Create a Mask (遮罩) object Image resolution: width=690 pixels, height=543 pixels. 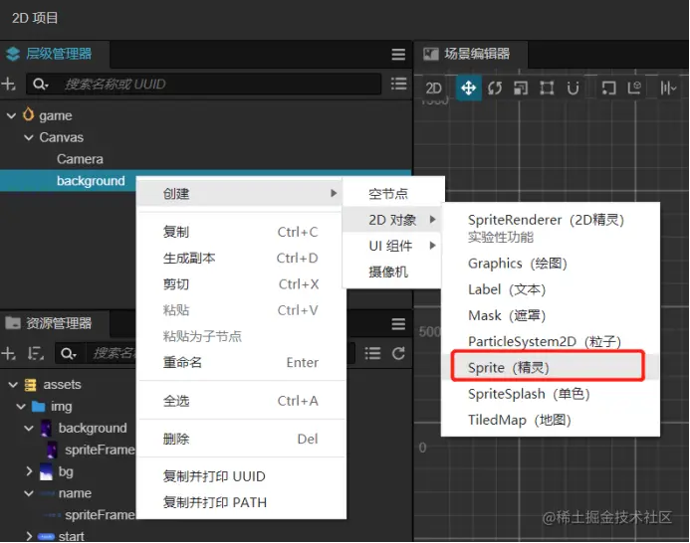550,315
